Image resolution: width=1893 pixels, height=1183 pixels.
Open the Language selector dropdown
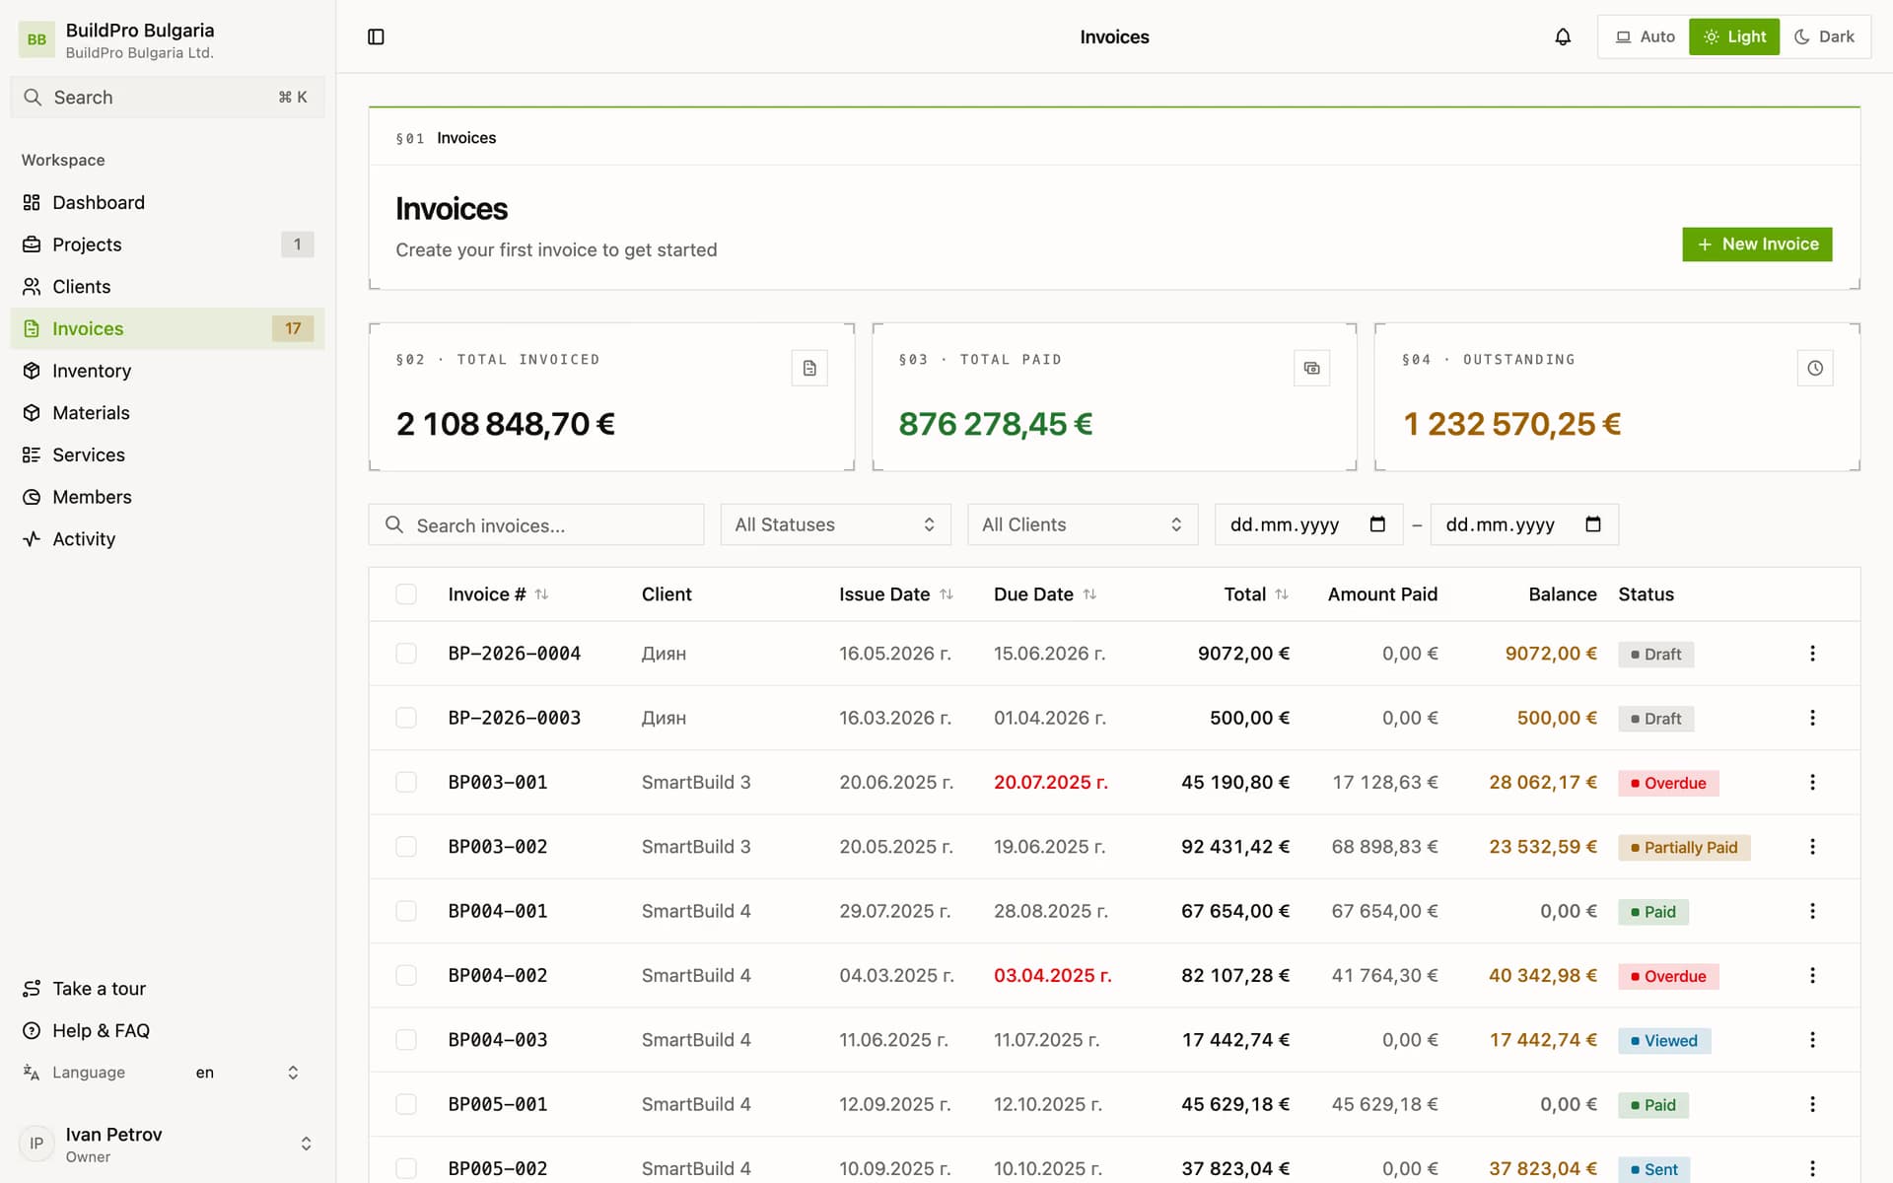tap(246, 1073)
